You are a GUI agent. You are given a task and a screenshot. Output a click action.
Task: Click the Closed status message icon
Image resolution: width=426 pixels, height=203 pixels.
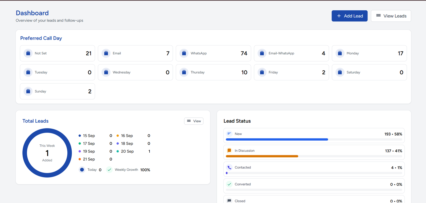click(x=229, y=201)
